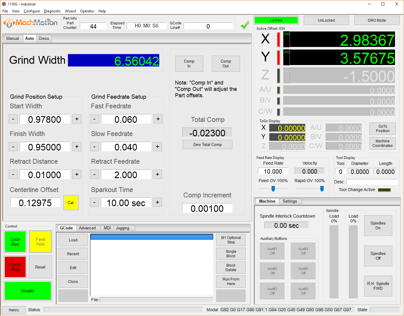Toggle Aux#1 Off button

pos(272,251)
